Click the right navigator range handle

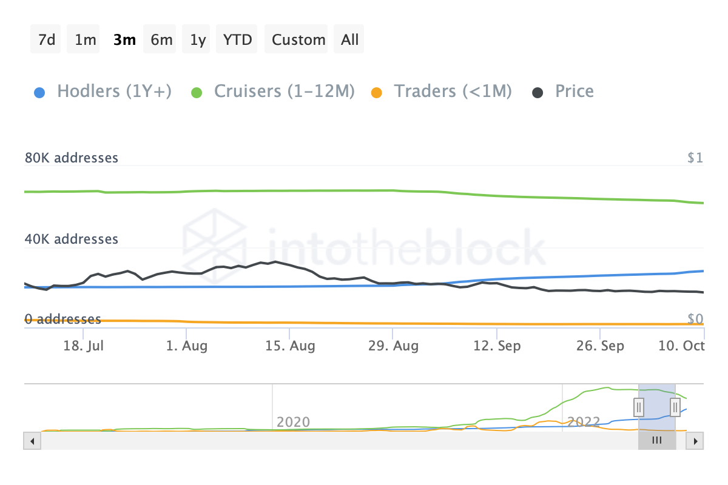(675, 407)
